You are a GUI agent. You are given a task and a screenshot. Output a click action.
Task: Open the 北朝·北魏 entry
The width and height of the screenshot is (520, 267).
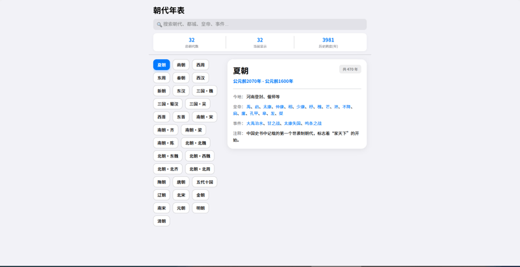(196, 143)
